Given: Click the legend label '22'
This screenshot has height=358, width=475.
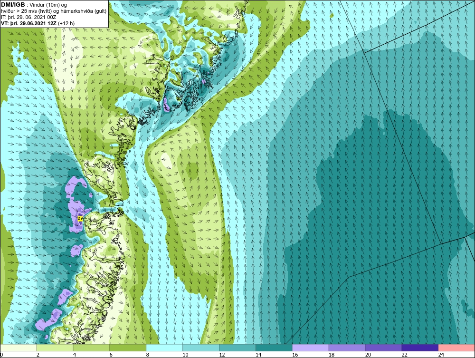Looking at the screenshot, I should tap(405, 355).
